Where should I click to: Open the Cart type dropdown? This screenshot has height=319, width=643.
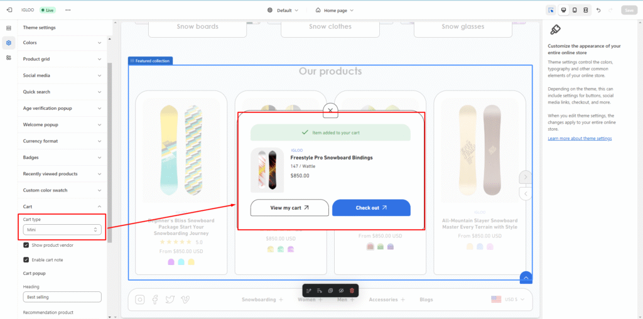62,230
